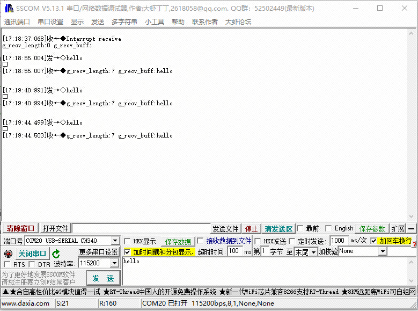Click the 17:19:44.503 received log line
Viewport: 418px width, 311px height.
pyautogui.click(x=87, y=135)
